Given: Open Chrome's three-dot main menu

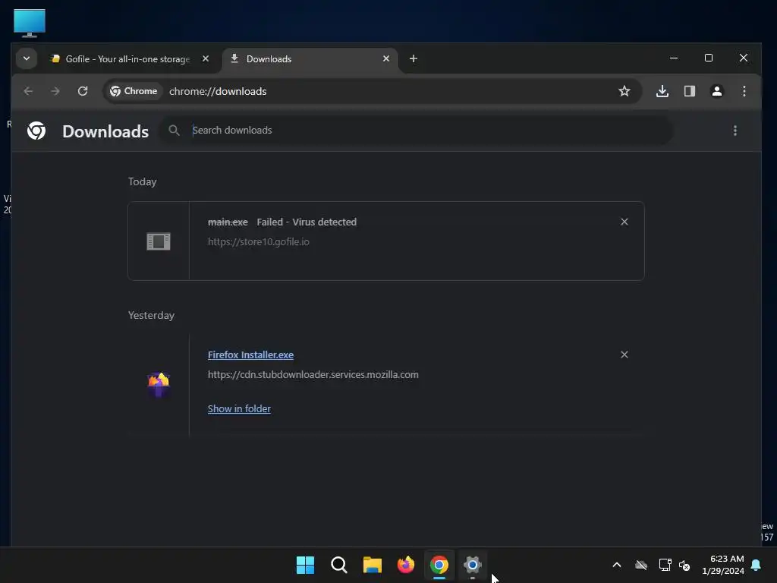Looking at the screenshot, I should (x=744, y=91).
